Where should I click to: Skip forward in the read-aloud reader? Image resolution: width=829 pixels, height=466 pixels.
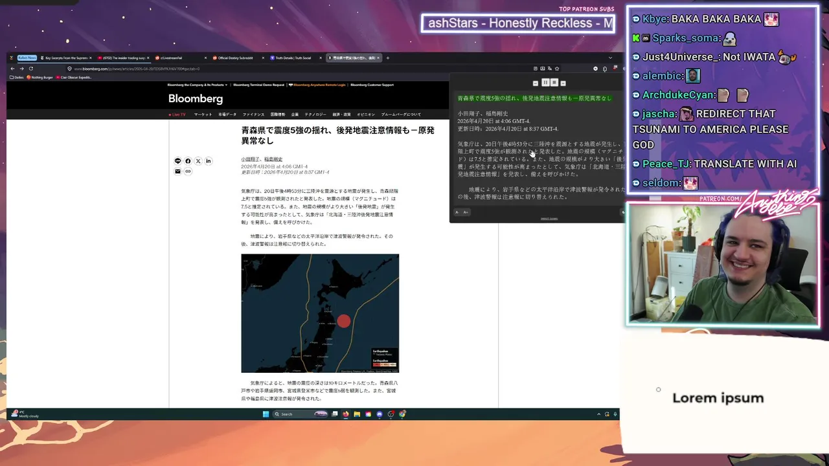pos(563,83)
